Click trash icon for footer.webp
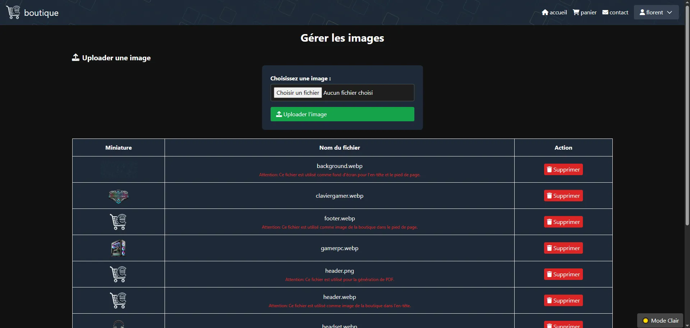This screenshot has width=690, height=328. point(549,222)
